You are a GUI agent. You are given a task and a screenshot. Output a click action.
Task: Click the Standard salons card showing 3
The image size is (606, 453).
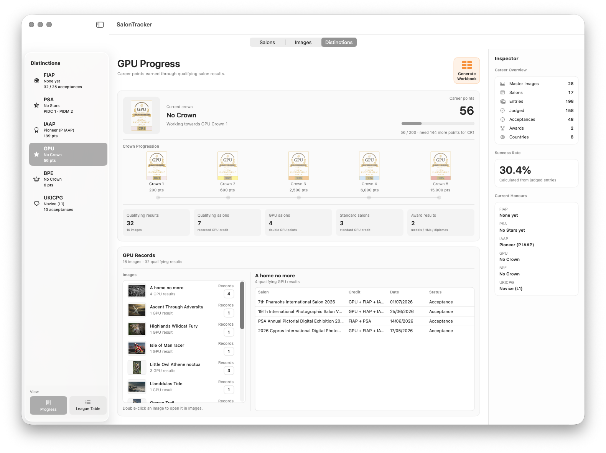(x=370, y=222)
